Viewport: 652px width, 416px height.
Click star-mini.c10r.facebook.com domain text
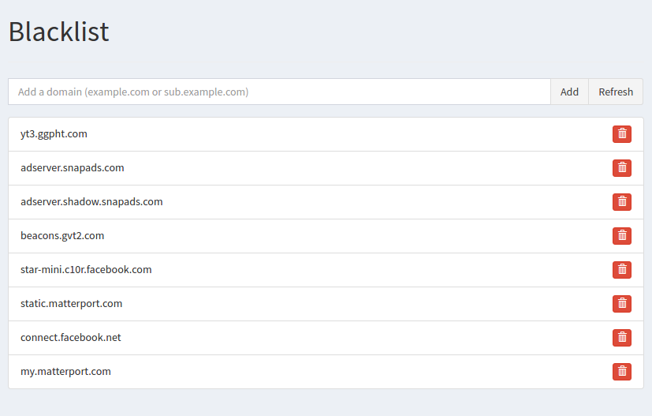tap(86, 270)
